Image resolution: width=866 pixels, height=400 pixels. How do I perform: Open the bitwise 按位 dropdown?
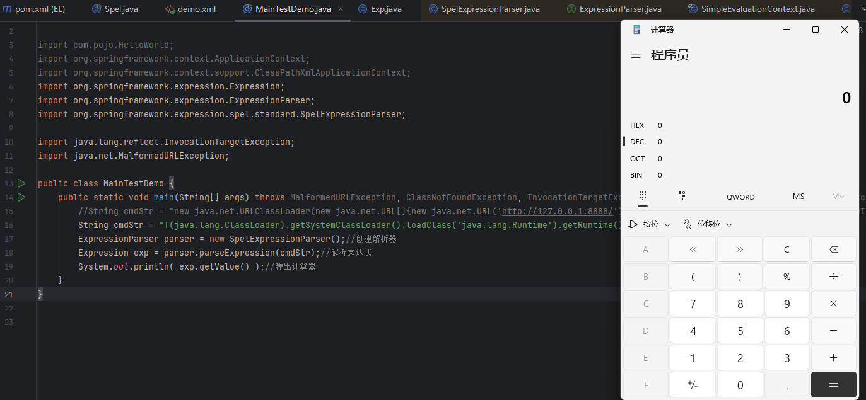649,224
